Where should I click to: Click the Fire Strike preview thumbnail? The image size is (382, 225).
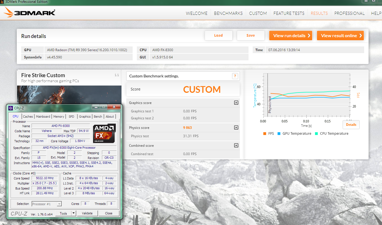(x=69, y=95)
